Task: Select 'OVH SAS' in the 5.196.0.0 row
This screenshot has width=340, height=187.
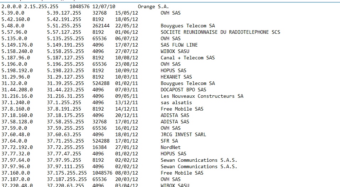Action: [171, 64]
